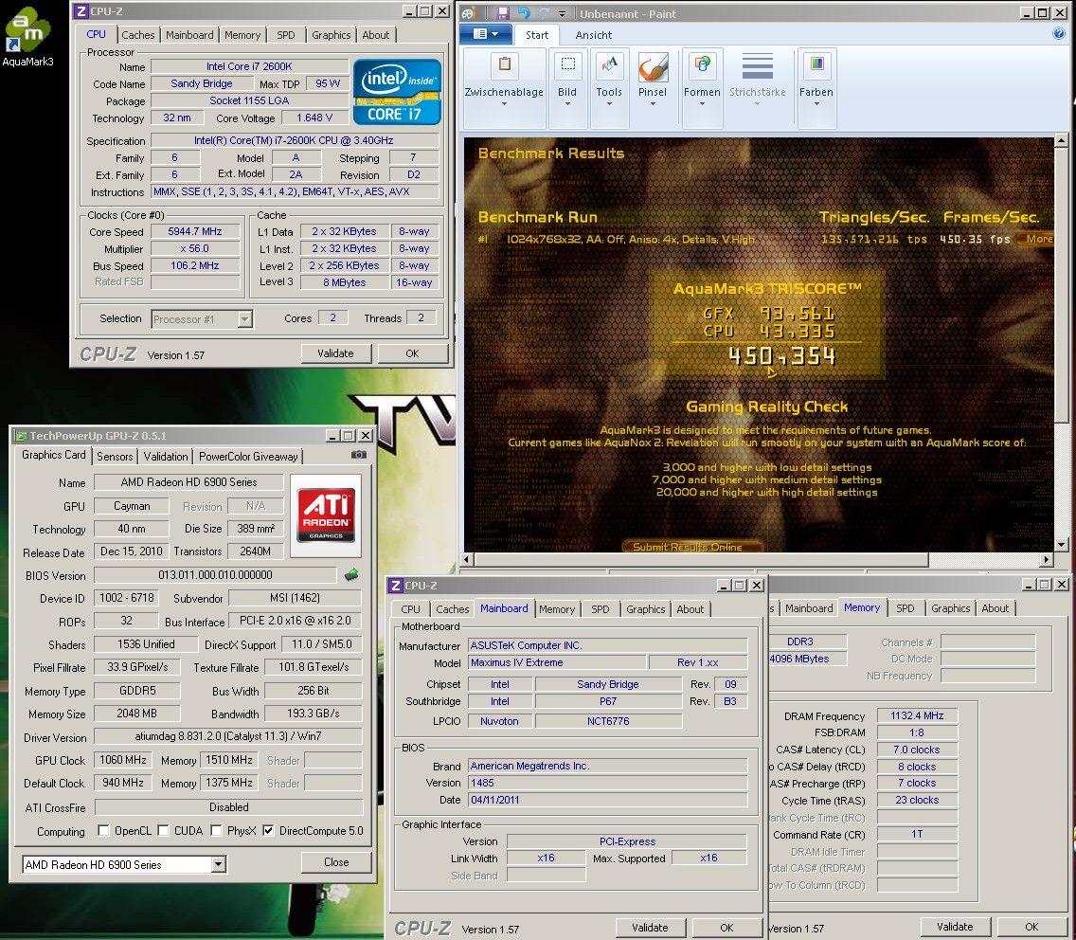
Task: Click the BIOS Version 013.011.000.010.000000 field
Action: pyautogui.click(x=215, y=575)
